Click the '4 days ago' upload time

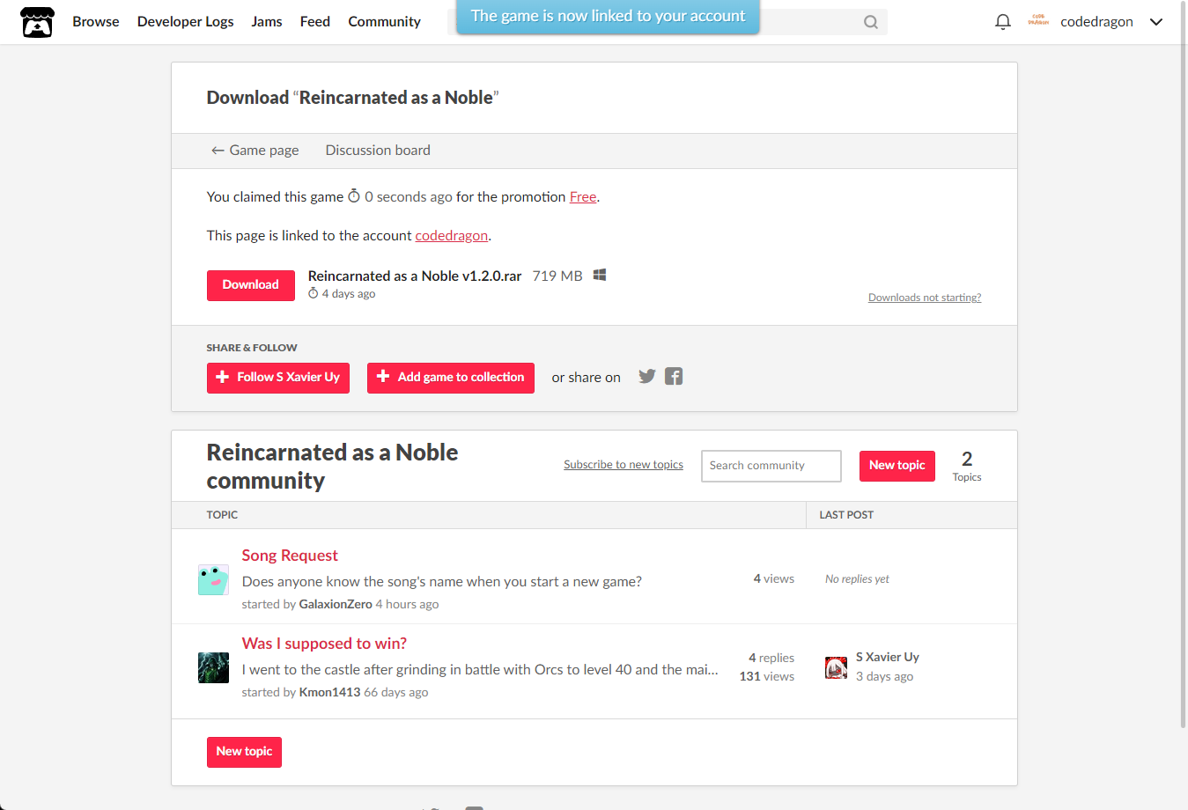[349, 294]
